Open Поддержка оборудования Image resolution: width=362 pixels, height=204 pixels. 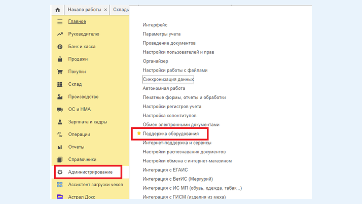tap(171, 134)
